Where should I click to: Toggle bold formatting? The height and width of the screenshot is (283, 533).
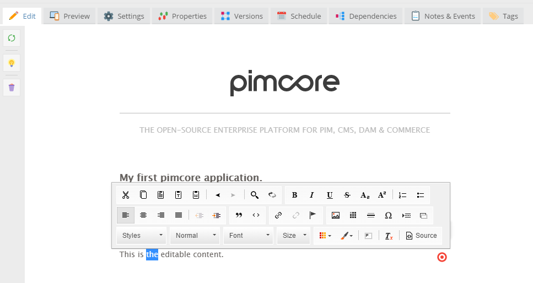[294, 195]
